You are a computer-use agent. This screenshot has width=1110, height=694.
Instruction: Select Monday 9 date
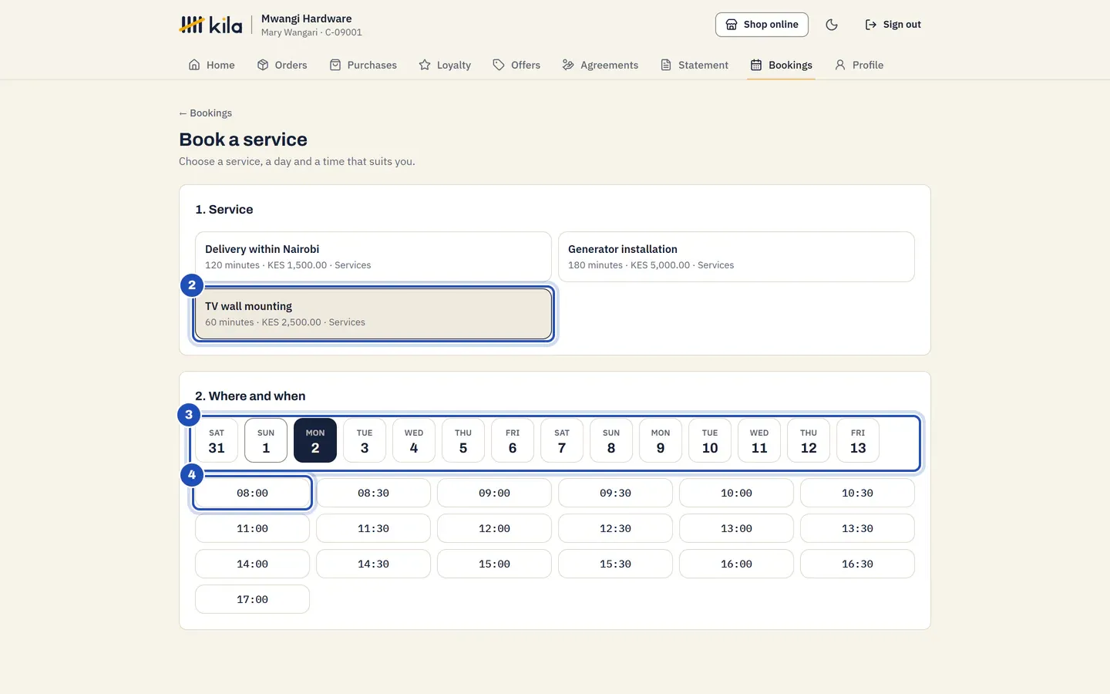661,440
